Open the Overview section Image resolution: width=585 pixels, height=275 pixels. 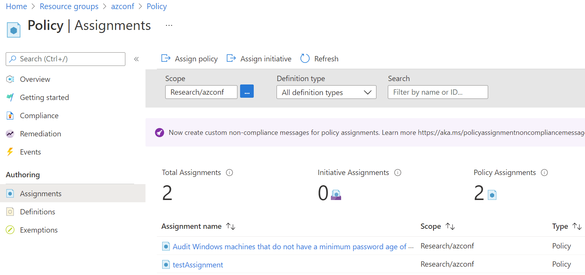[35, 79]
